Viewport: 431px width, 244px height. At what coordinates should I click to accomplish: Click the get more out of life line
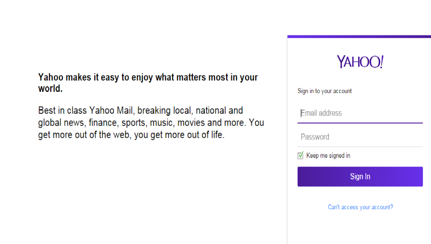[131, 135]
